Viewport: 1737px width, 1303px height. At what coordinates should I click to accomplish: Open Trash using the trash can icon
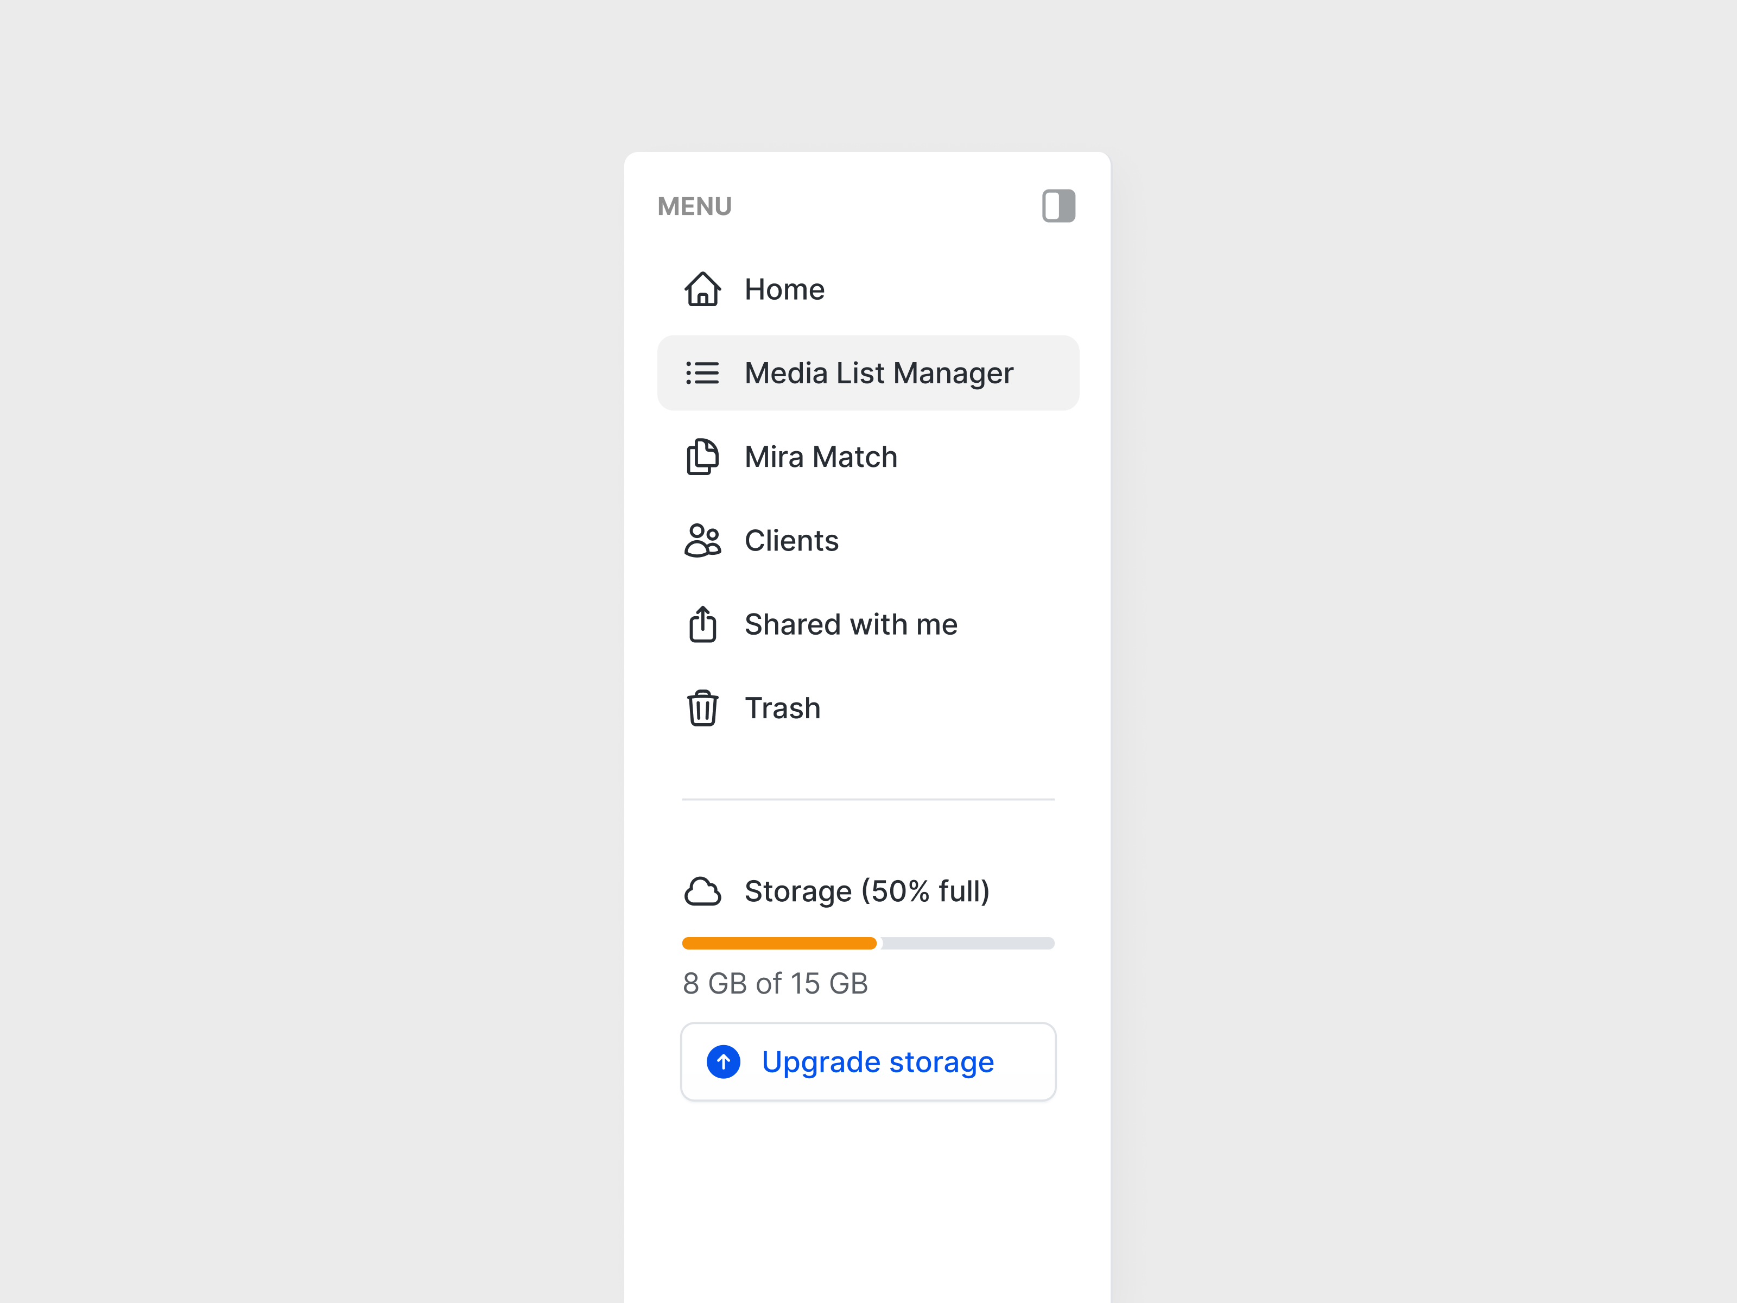pos(702,707)
